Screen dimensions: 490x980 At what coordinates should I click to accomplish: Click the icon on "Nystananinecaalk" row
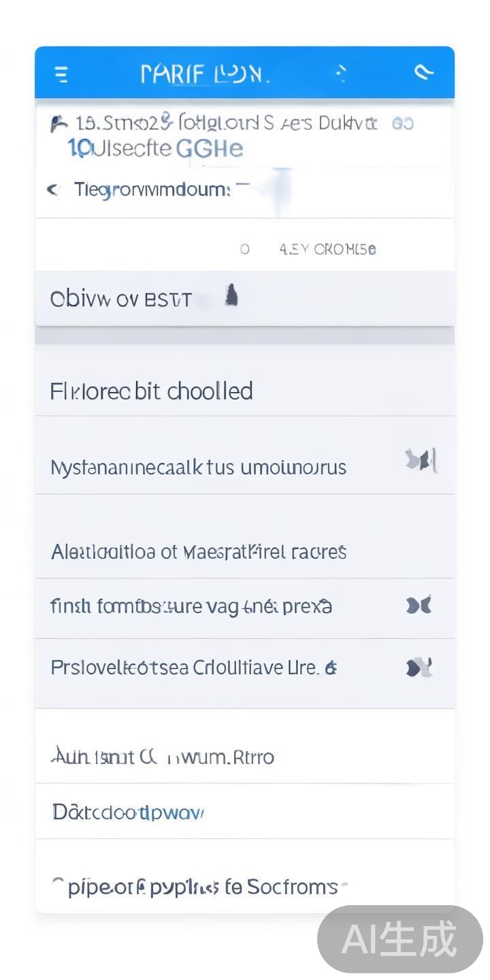(421, 461)
